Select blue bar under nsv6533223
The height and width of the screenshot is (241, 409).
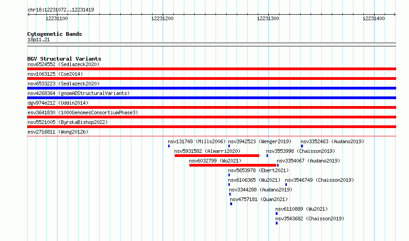211,88
